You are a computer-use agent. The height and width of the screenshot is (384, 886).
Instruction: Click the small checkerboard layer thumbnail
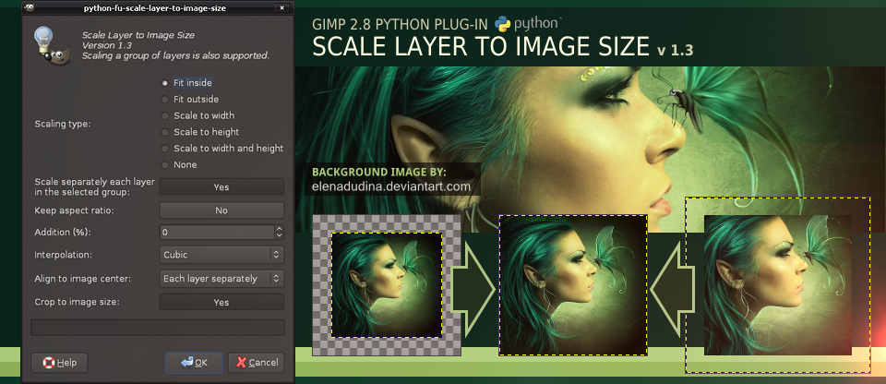click(387, 285)
